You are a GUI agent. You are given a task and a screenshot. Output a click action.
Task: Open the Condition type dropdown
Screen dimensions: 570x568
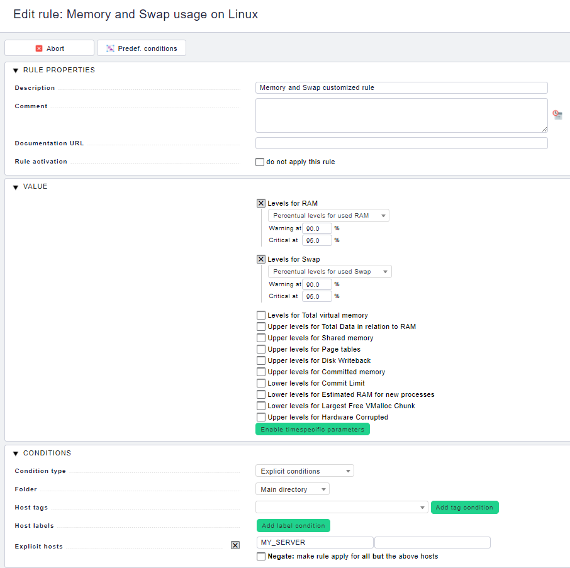click(x=305, y=471)
